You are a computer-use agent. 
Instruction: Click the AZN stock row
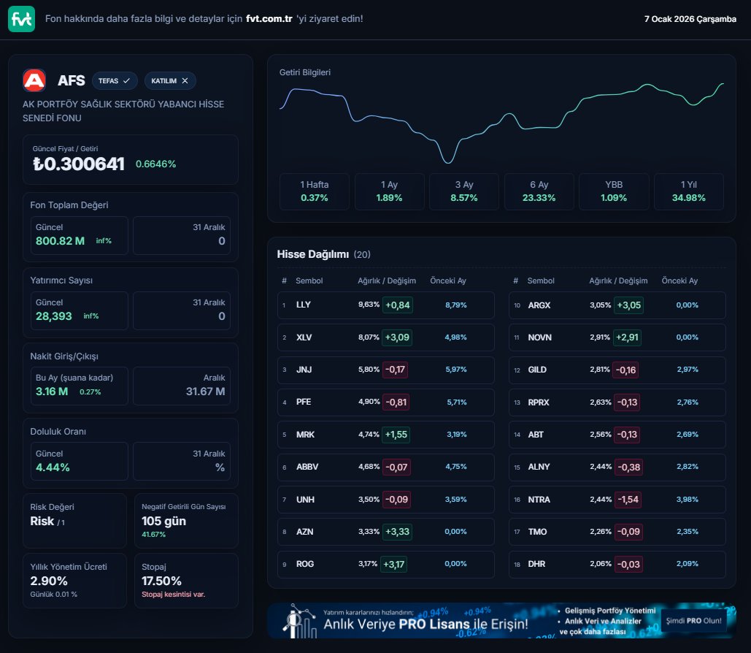click(x=385, y=532)
